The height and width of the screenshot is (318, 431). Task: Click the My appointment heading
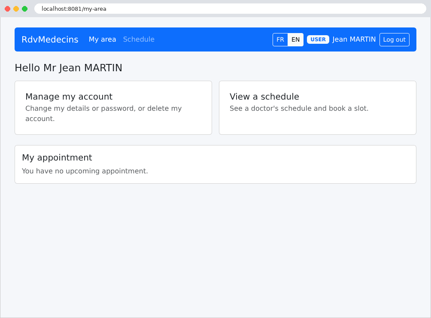pyautogui.click(x=57, y=157)
